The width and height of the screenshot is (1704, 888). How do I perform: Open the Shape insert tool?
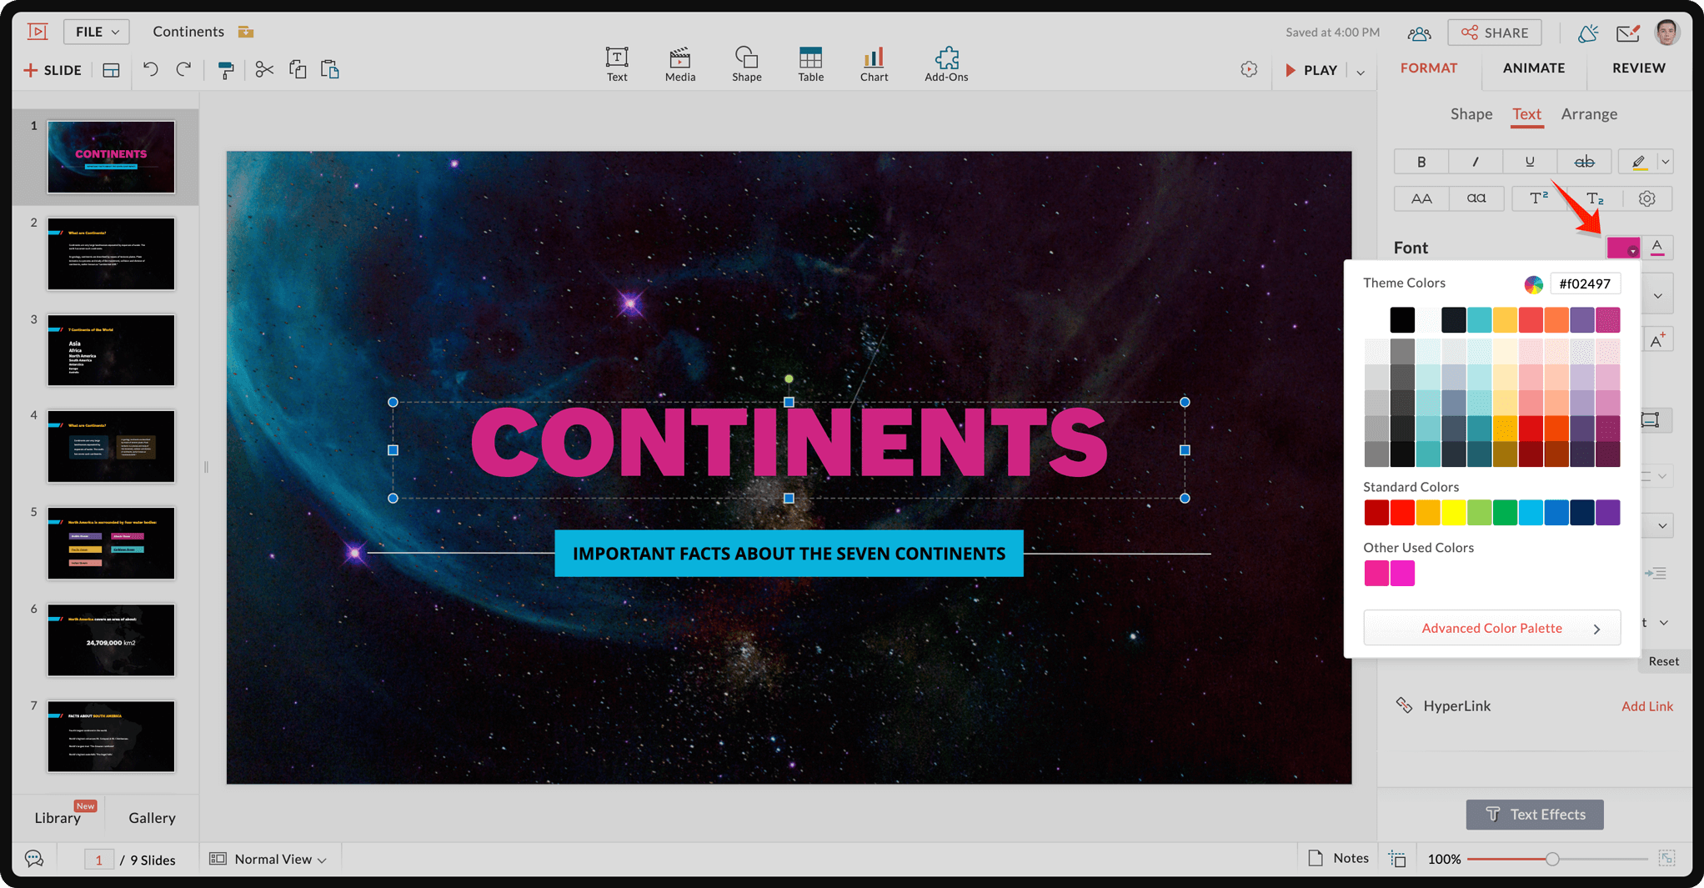point(746,64)
